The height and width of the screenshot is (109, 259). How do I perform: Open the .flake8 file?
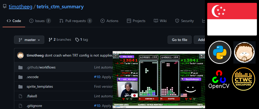(x=32, y=96)
